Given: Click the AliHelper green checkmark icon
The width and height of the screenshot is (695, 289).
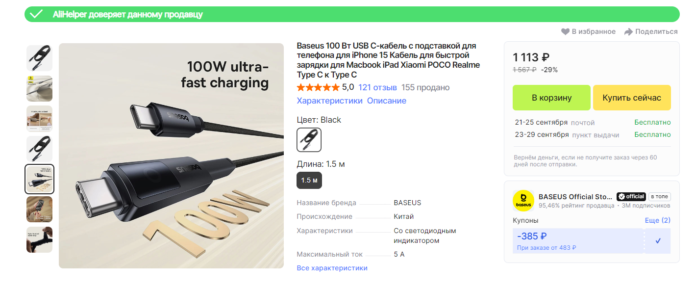Looking at the screenshot, I should pyautogui.click(x=36, y=14).
